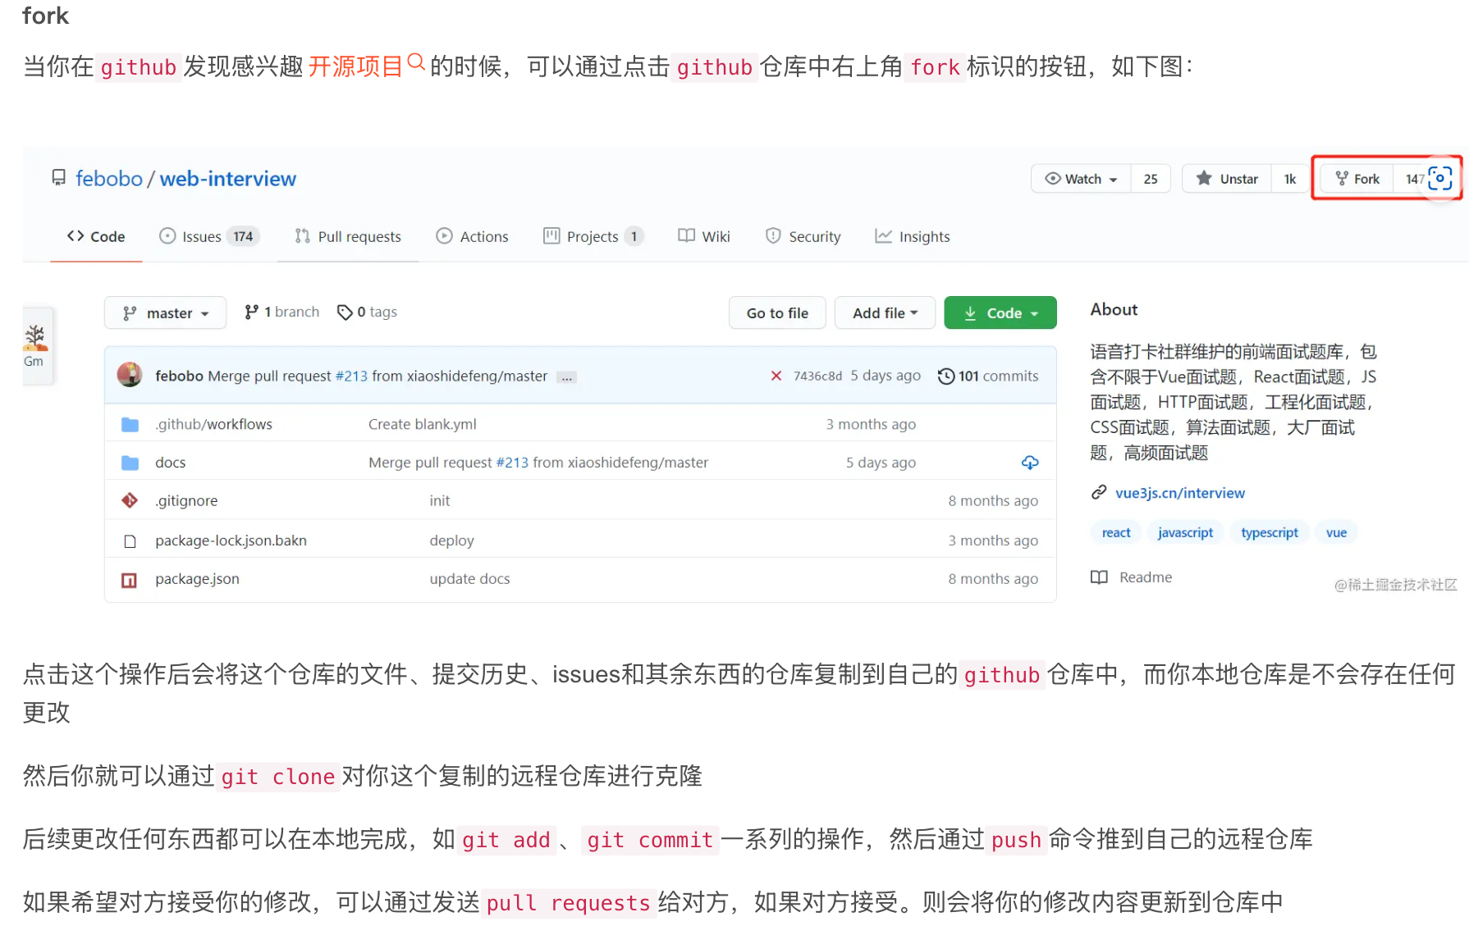Screen dimensions: 1469x935
Task: Expand the green Code download dropdown
Action: pos(1000,312)
